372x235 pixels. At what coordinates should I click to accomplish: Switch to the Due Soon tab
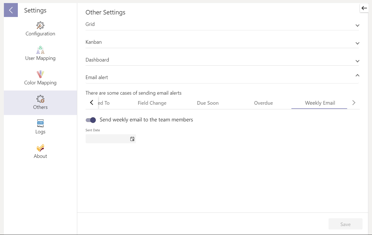pos(208,103)
